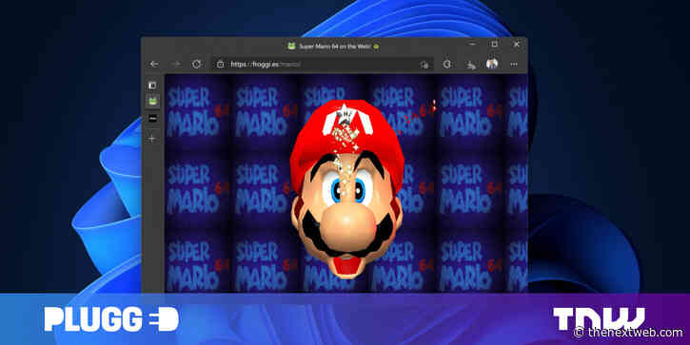Click Mario's face in the game
The image size is (690, 345).
coord(347,189)
